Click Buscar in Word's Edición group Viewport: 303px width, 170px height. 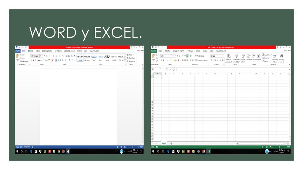pos(130,55)
